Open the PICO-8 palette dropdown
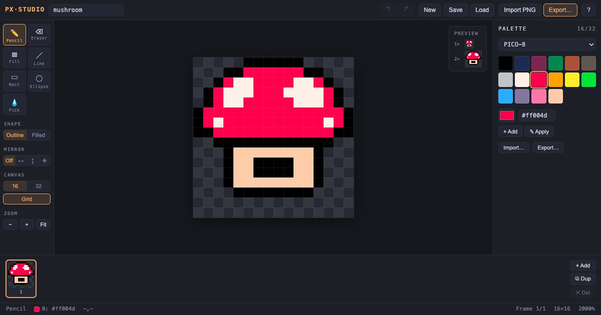 coord(547,44)
